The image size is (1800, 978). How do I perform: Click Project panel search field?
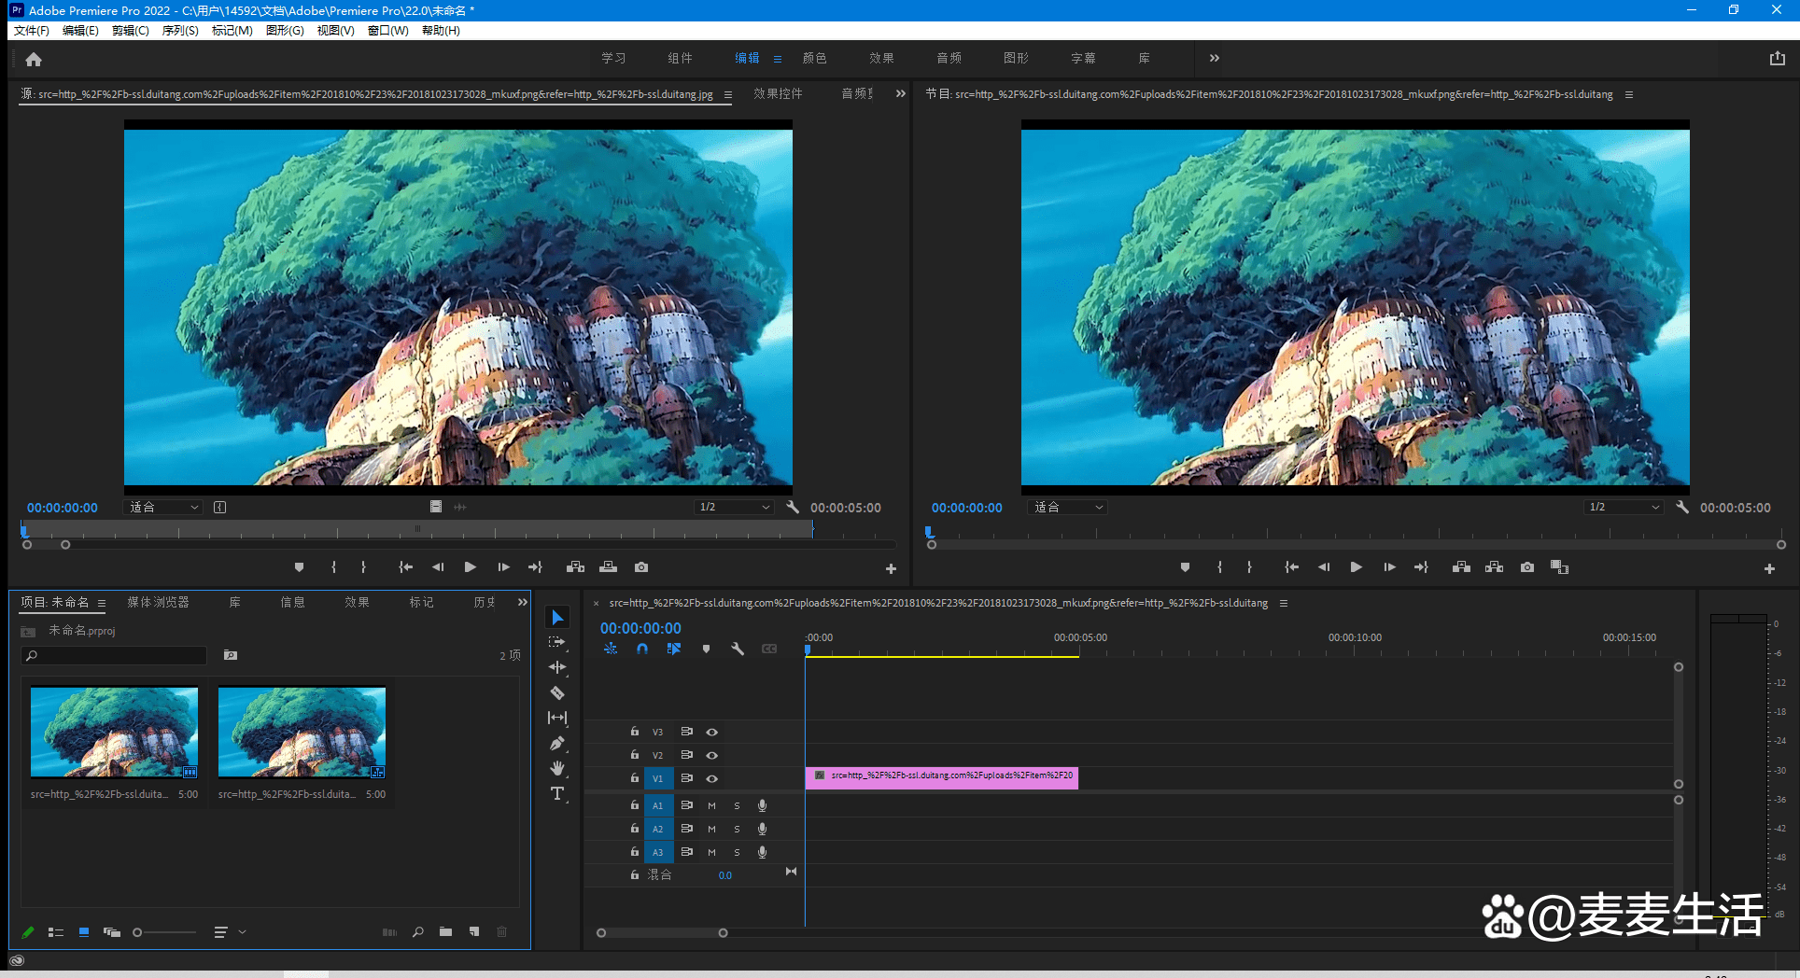(114, 655)
